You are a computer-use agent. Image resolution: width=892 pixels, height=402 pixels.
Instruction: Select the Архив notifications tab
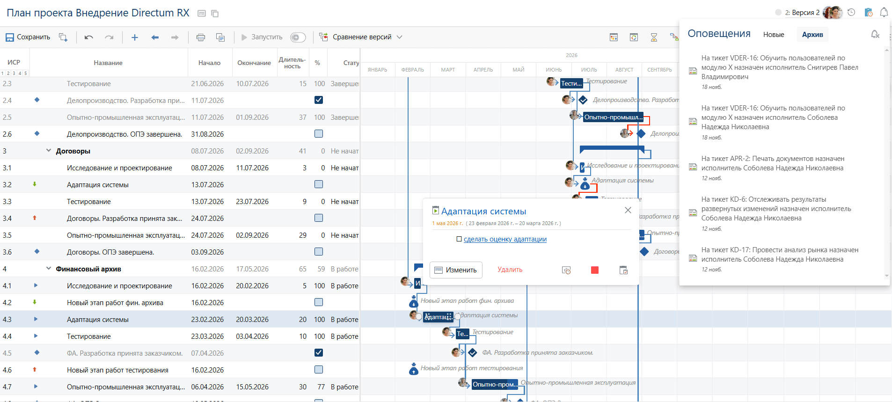coord(812,35)
